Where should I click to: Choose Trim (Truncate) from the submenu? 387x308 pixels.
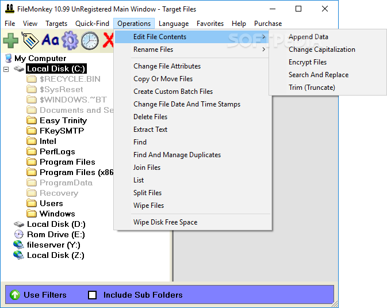click(328, 88)
